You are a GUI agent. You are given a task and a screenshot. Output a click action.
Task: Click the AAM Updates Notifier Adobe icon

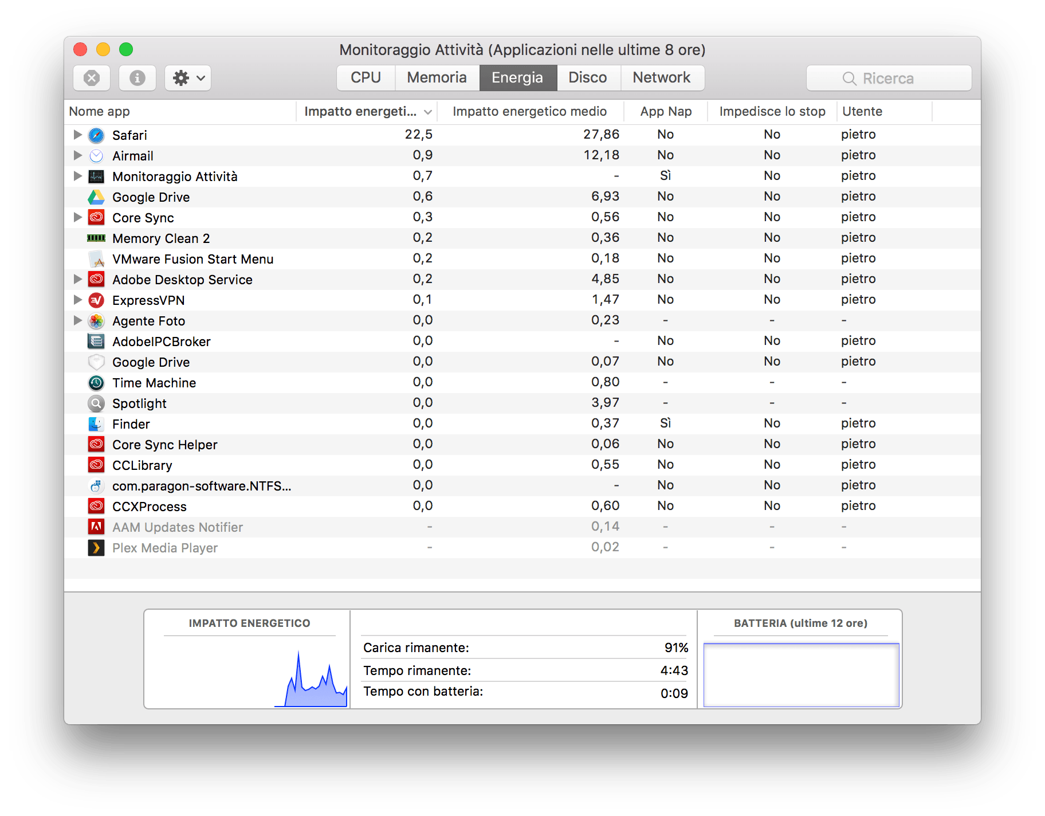point(96,527)
